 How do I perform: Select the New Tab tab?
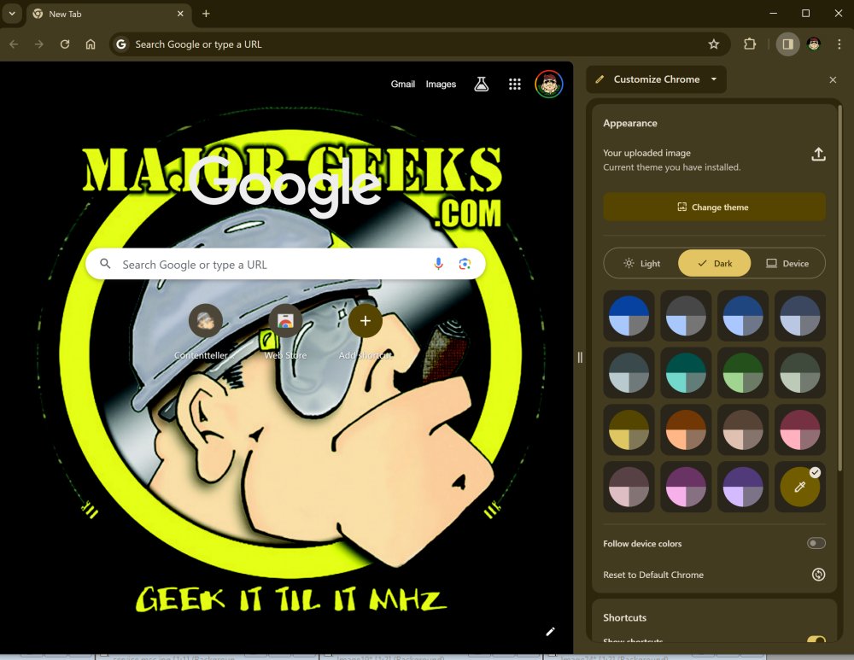coord(109,15)
